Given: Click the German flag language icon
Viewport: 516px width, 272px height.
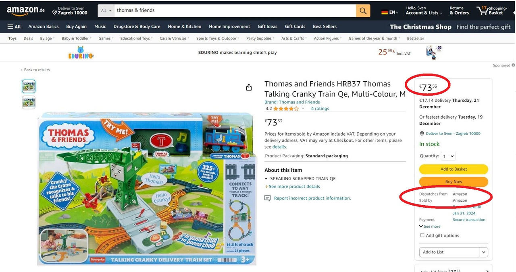Looking at the screenshot, I should point(385,12).
